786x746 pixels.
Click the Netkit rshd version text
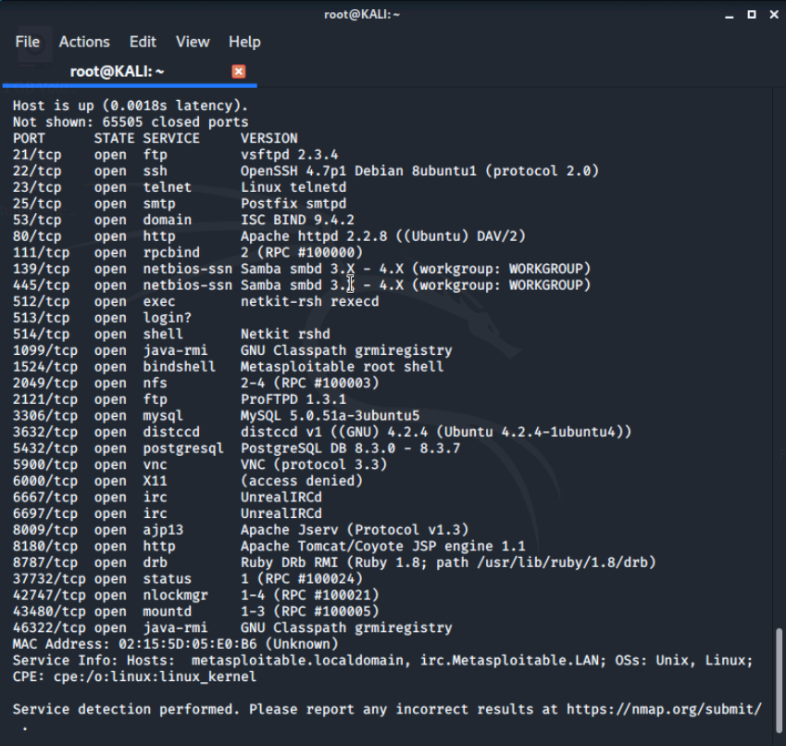pos(285,335)
